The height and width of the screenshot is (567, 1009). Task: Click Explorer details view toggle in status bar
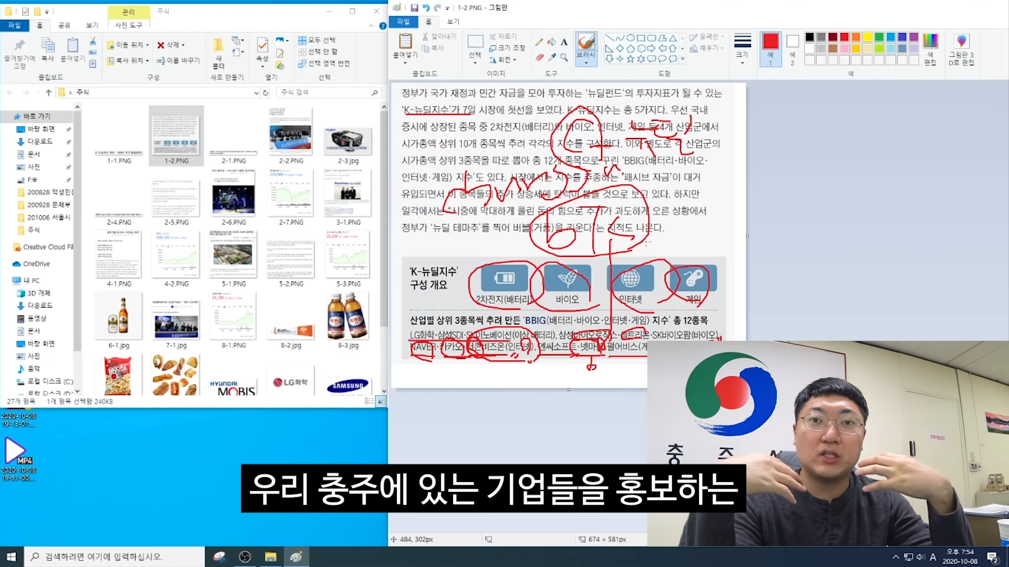(x=369, y=402)
